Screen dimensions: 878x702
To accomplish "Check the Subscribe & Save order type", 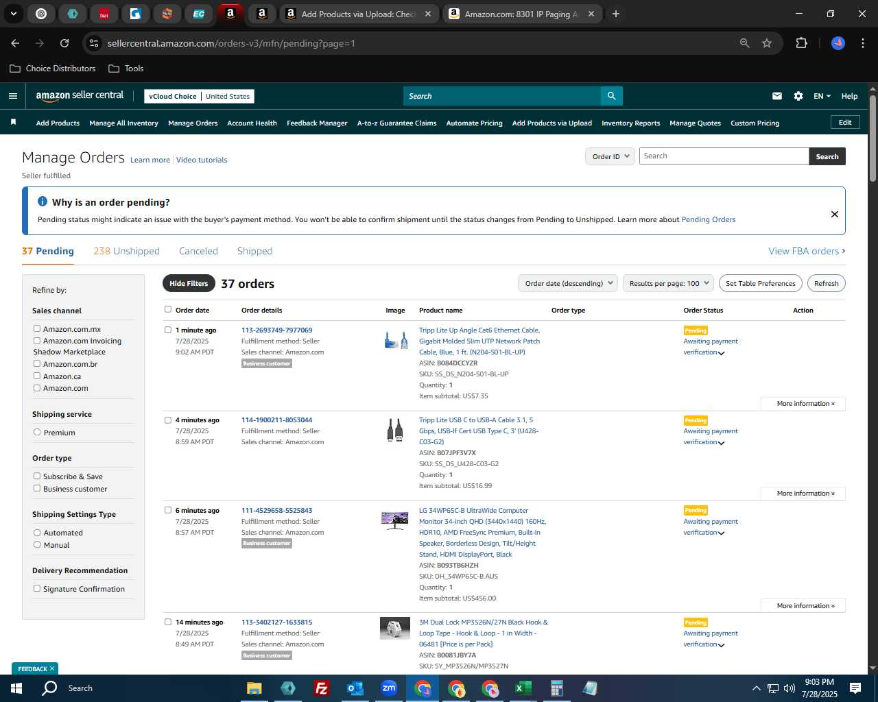I will pyautogui.click(x=37, y=476).
